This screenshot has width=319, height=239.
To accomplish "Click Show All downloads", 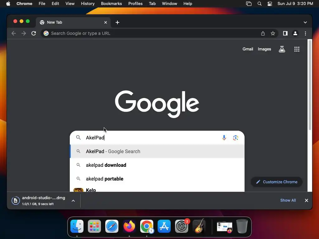I will pos(288,200).
